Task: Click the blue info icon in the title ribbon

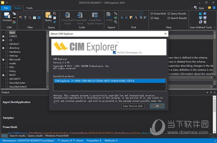Action: tap(214, 8)
